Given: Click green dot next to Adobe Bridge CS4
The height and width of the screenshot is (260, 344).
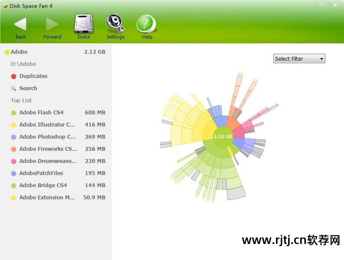Looking at the screenshot, I should click(x=13, y=185).
